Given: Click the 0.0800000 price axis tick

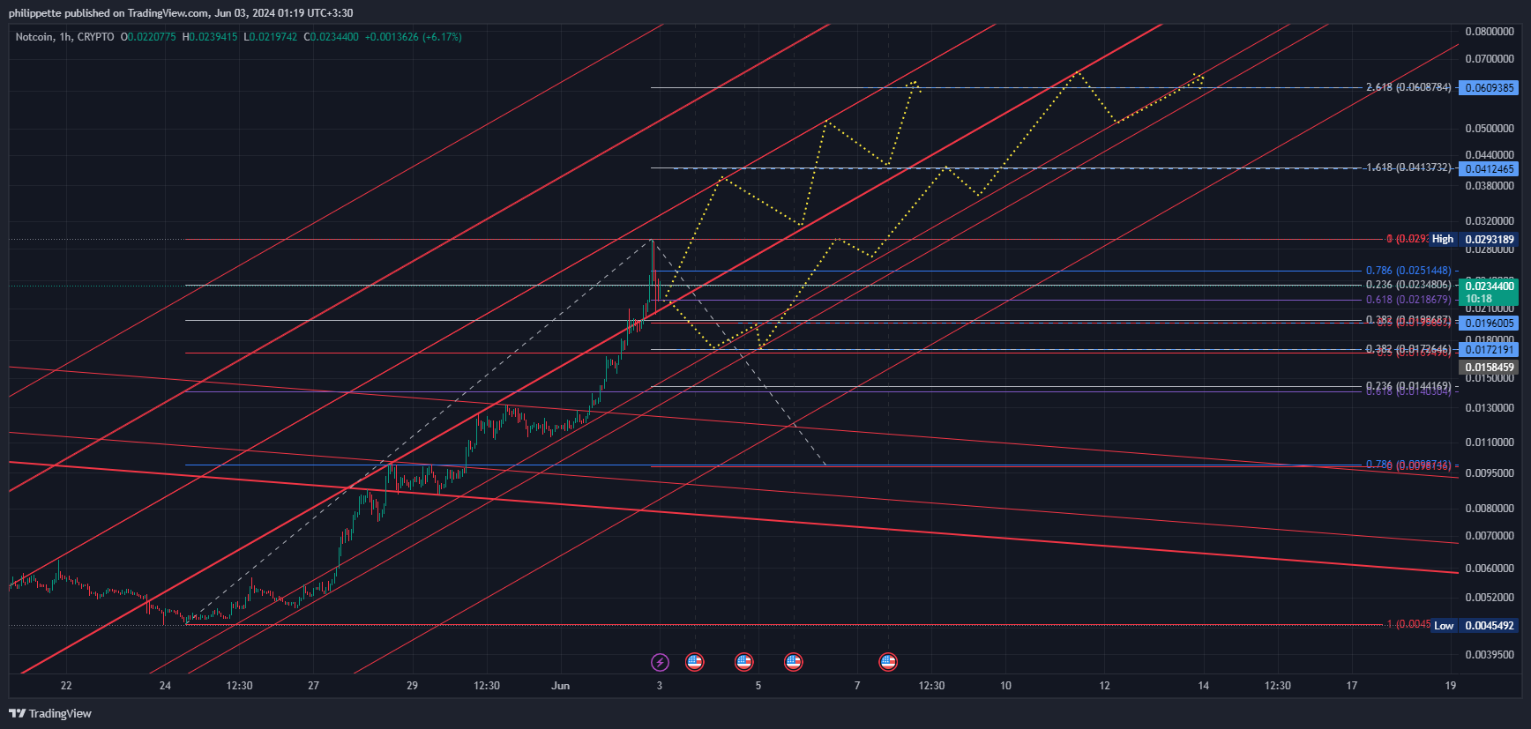Looking at the screenshot, I should point(1490,32).
